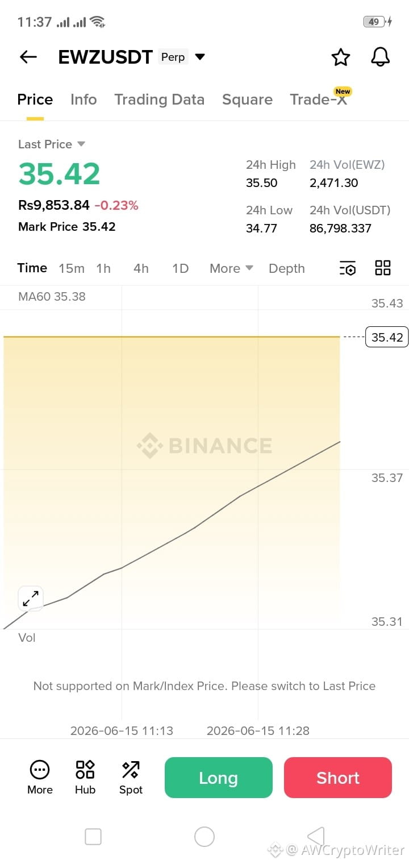Open price alerts using the bell icon
Image resolution: width=409 pixels, height=864 pixels.
click(x=380, y=57)
